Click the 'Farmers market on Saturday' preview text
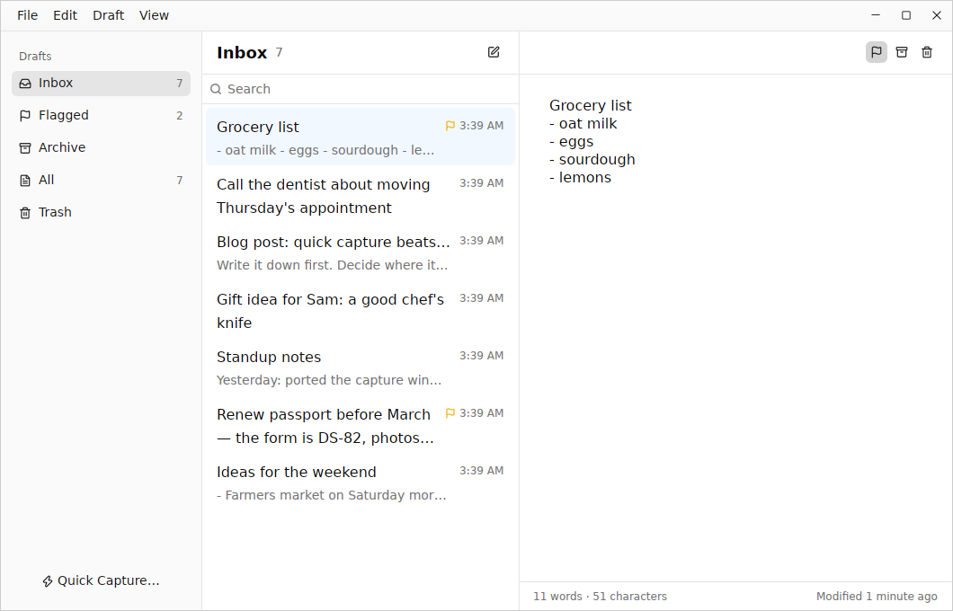Screen dimensions: 953x611 coord(331,495)
